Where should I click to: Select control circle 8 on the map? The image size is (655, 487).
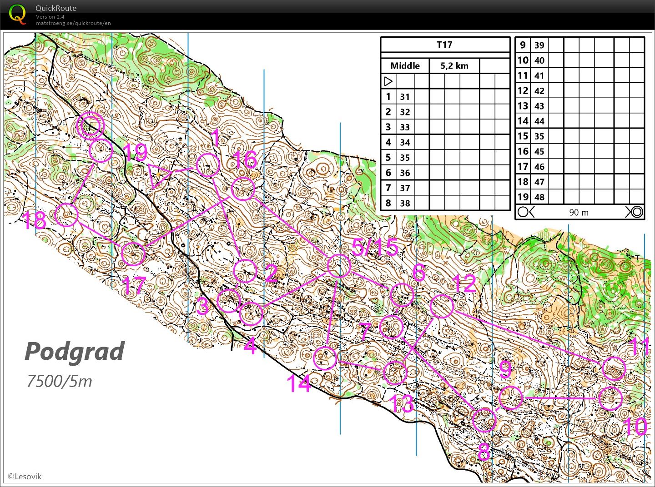[484, 419]
